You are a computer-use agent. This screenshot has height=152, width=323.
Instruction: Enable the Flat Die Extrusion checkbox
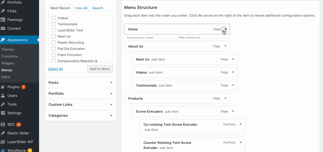(x=54, y=49)
